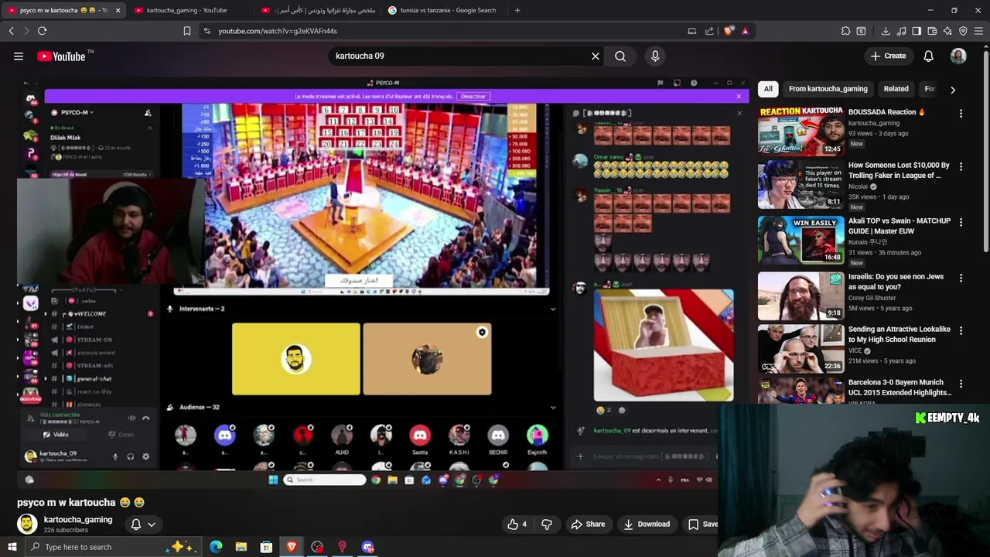The height and width of the screenshot is (557, 990).
Task: Open the account avatar menu
Action: pos(958,56)
